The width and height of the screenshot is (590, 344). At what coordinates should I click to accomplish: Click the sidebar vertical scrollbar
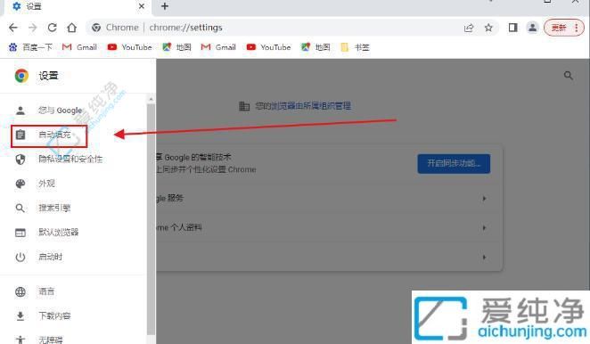(151, 219)
